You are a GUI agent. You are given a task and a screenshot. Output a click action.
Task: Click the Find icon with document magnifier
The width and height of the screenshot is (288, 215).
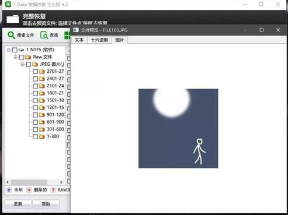click(x=44, y=35)
